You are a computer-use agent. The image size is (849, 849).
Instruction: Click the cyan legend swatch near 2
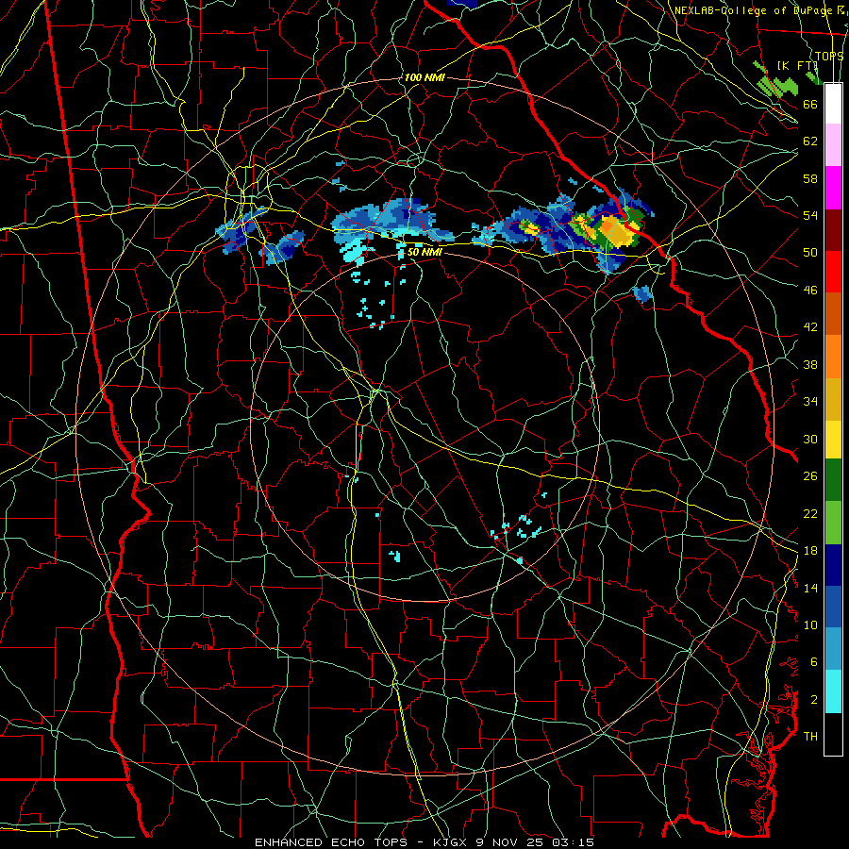tap(833, 691)
